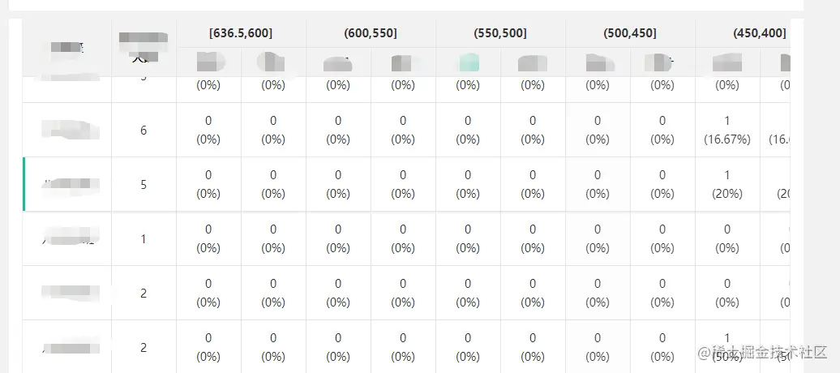Select the cell showing 1 (20%)
Image resolution: width=840 pixels, height=373 pixels.
[727, 184]
